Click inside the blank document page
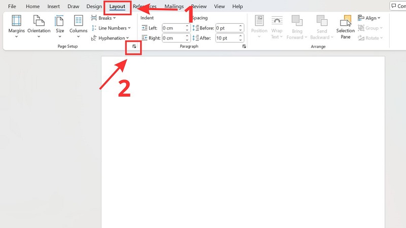This screenshot has width=406, height=228. click(x=243, y=142)
